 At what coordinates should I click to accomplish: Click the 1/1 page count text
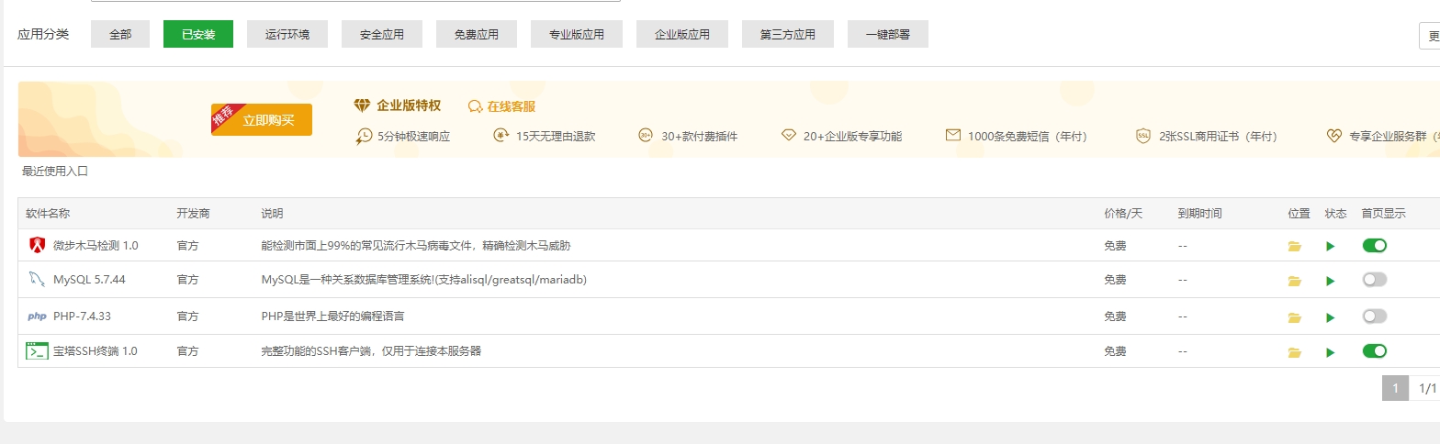pyautogui.click(x=1427, y=388)
